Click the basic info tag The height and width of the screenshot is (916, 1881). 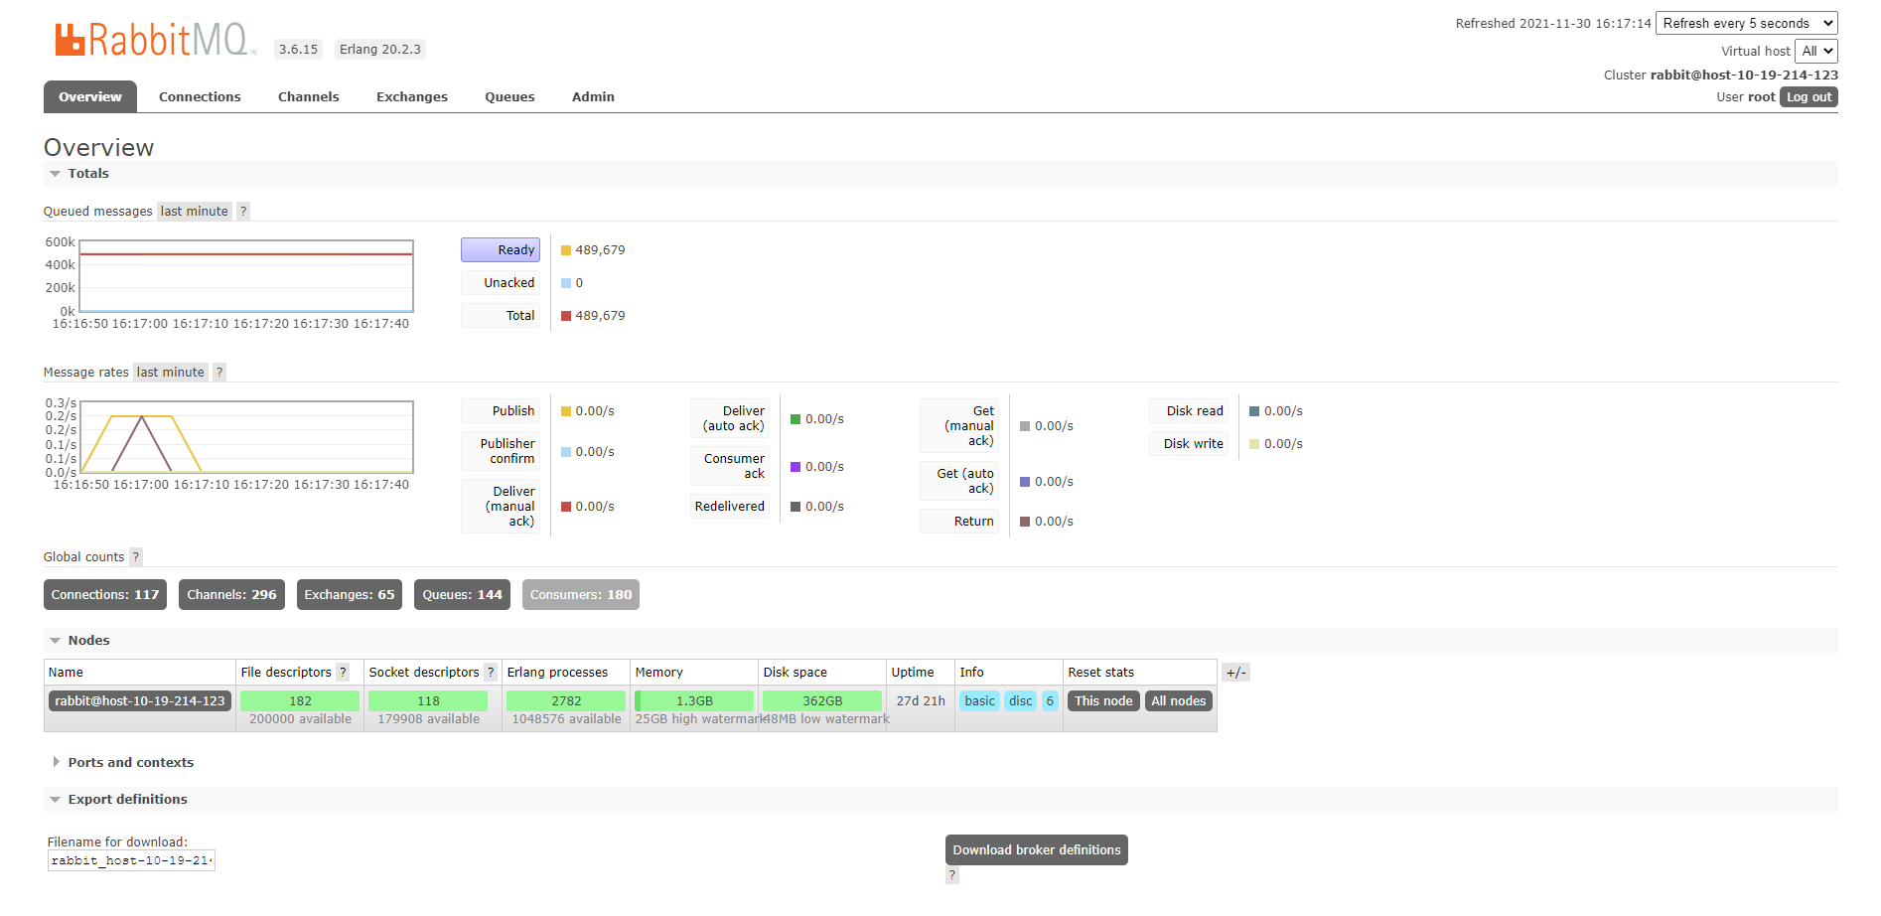979,701
